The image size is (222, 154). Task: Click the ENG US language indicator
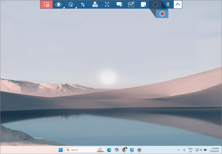(190, 150)
